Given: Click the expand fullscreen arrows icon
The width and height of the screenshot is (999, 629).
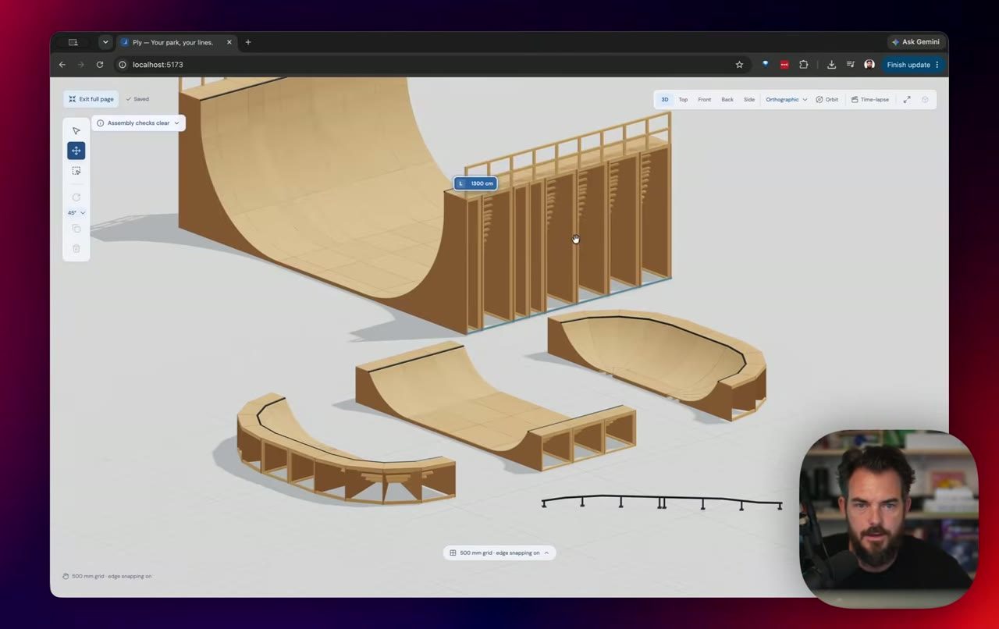Looking at the screenshot, I should pos(907,100).
